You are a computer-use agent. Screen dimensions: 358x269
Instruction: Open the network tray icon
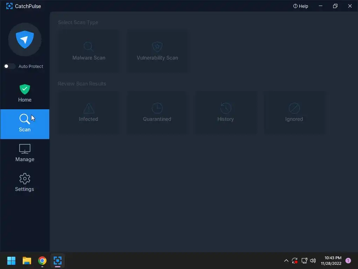tap(304, 261)
